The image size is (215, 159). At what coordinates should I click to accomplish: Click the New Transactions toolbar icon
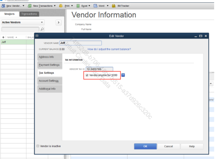point(30,6)
